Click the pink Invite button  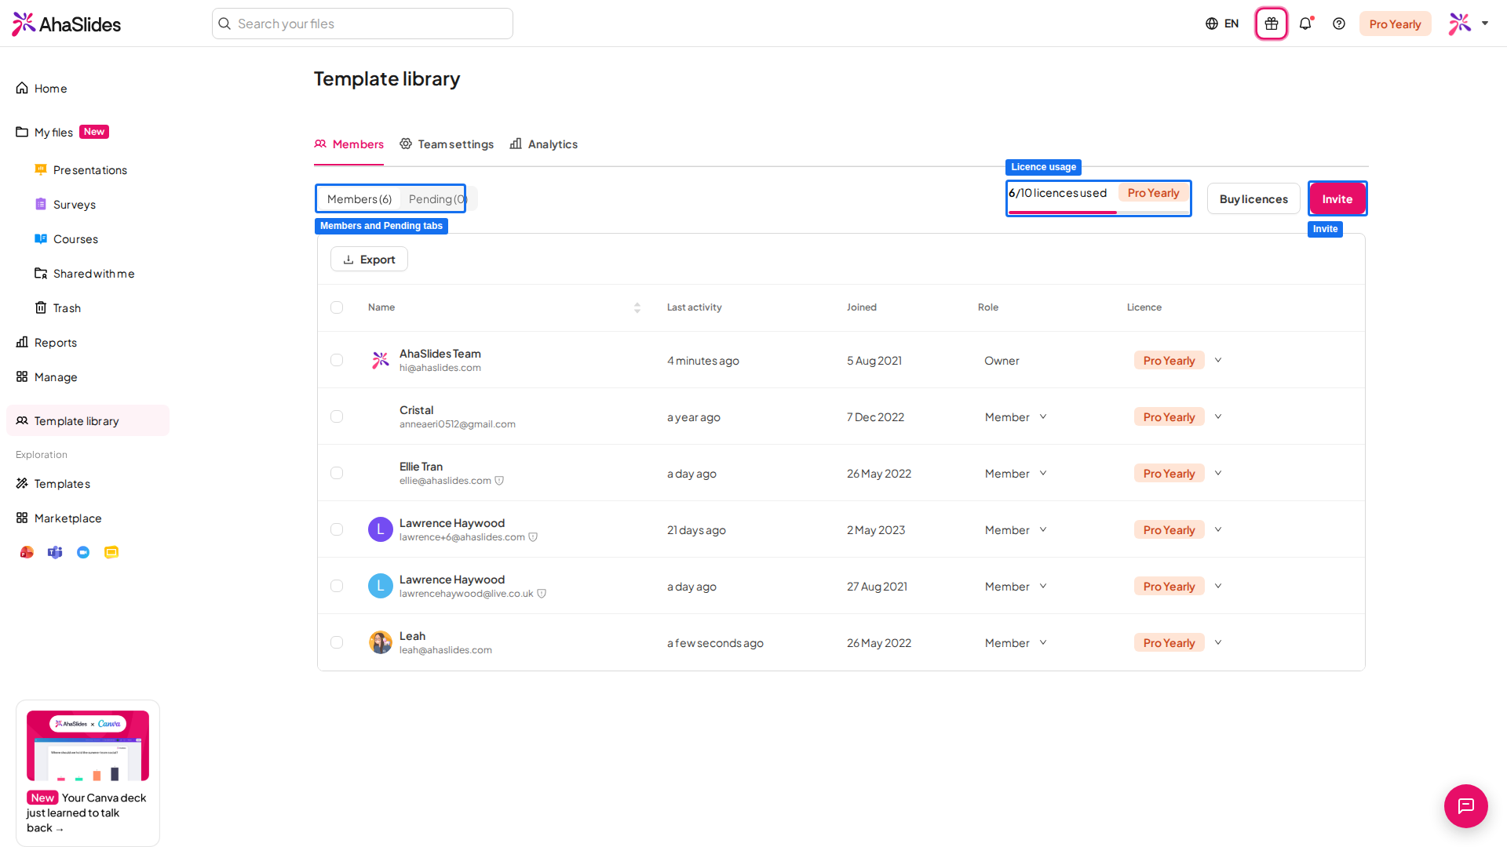1337,199
